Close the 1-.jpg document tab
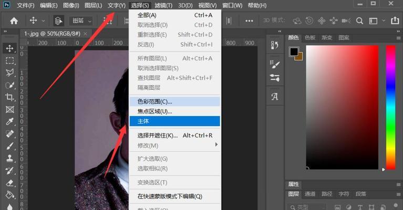The image size is (403, 210). coord(85,34)
